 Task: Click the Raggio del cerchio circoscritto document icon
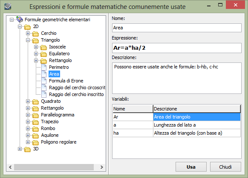click(x=44, y=88)
